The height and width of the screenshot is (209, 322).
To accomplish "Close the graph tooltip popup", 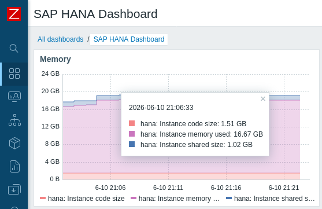I will click(263, 99).
